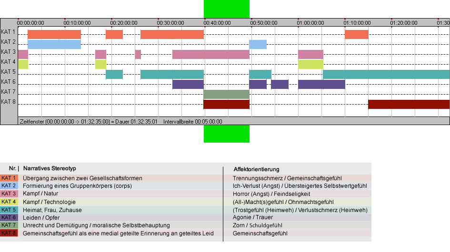Select the KAT 8 row label in the timeline

pos(8,102)
